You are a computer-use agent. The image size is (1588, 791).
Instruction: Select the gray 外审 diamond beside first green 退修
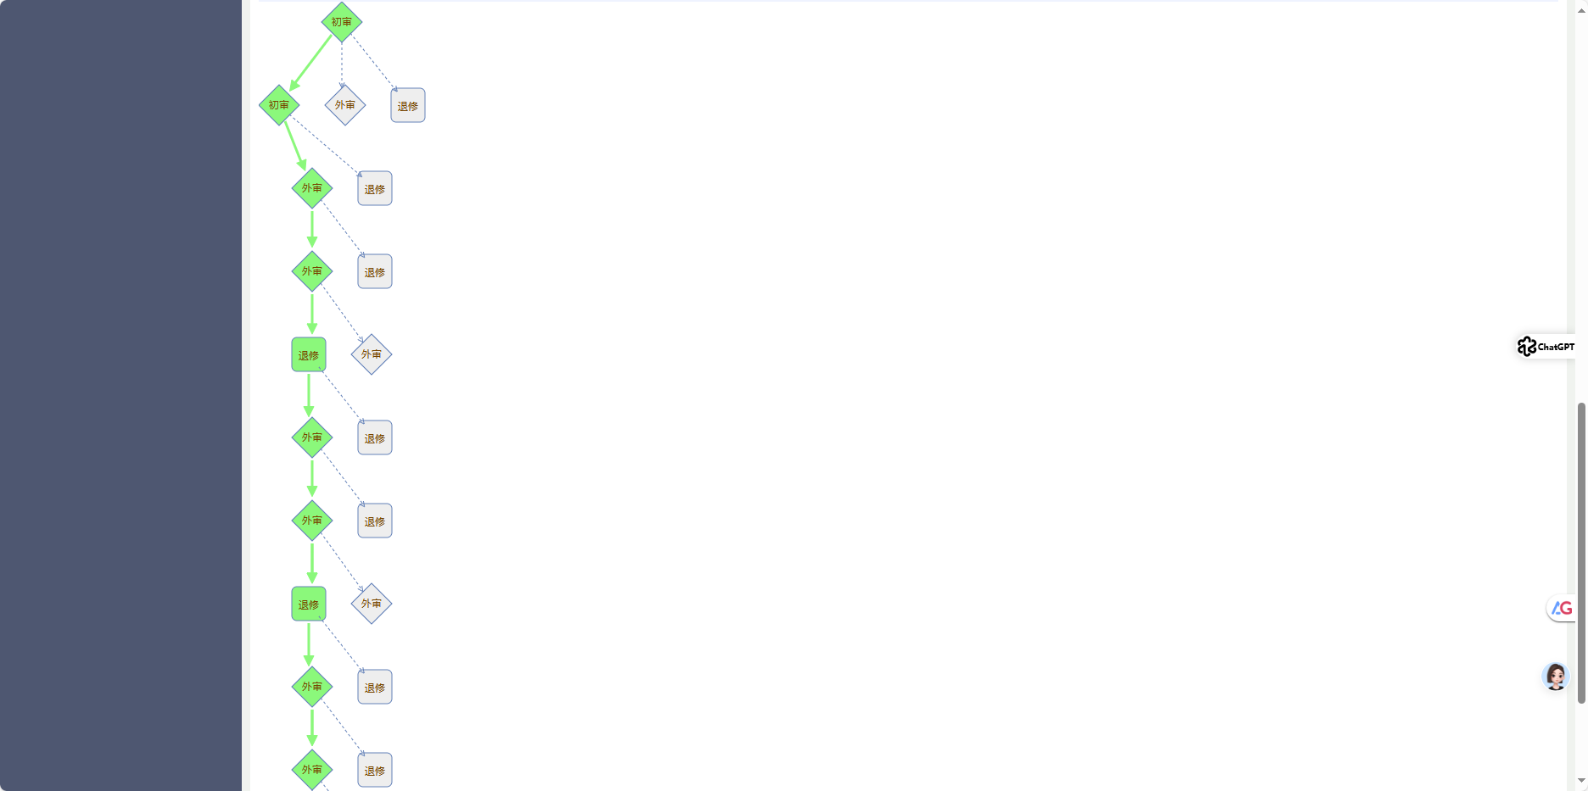coord(372,354)
